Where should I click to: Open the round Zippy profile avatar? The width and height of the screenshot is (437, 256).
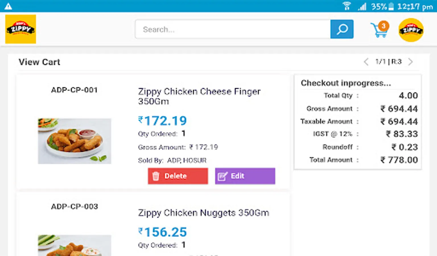[411, 30]
